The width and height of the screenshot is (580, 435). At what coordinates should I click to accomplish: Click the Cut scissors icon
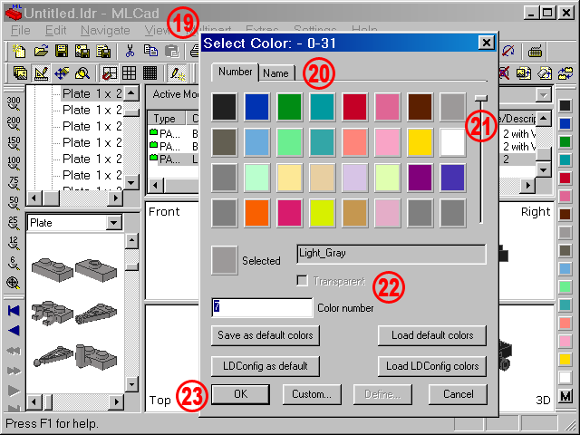130,51
